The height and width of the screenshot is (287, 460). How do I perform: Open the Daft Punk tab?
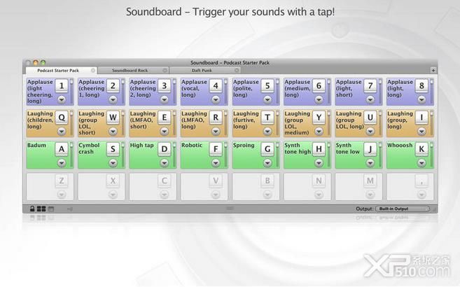pos(204,71)
